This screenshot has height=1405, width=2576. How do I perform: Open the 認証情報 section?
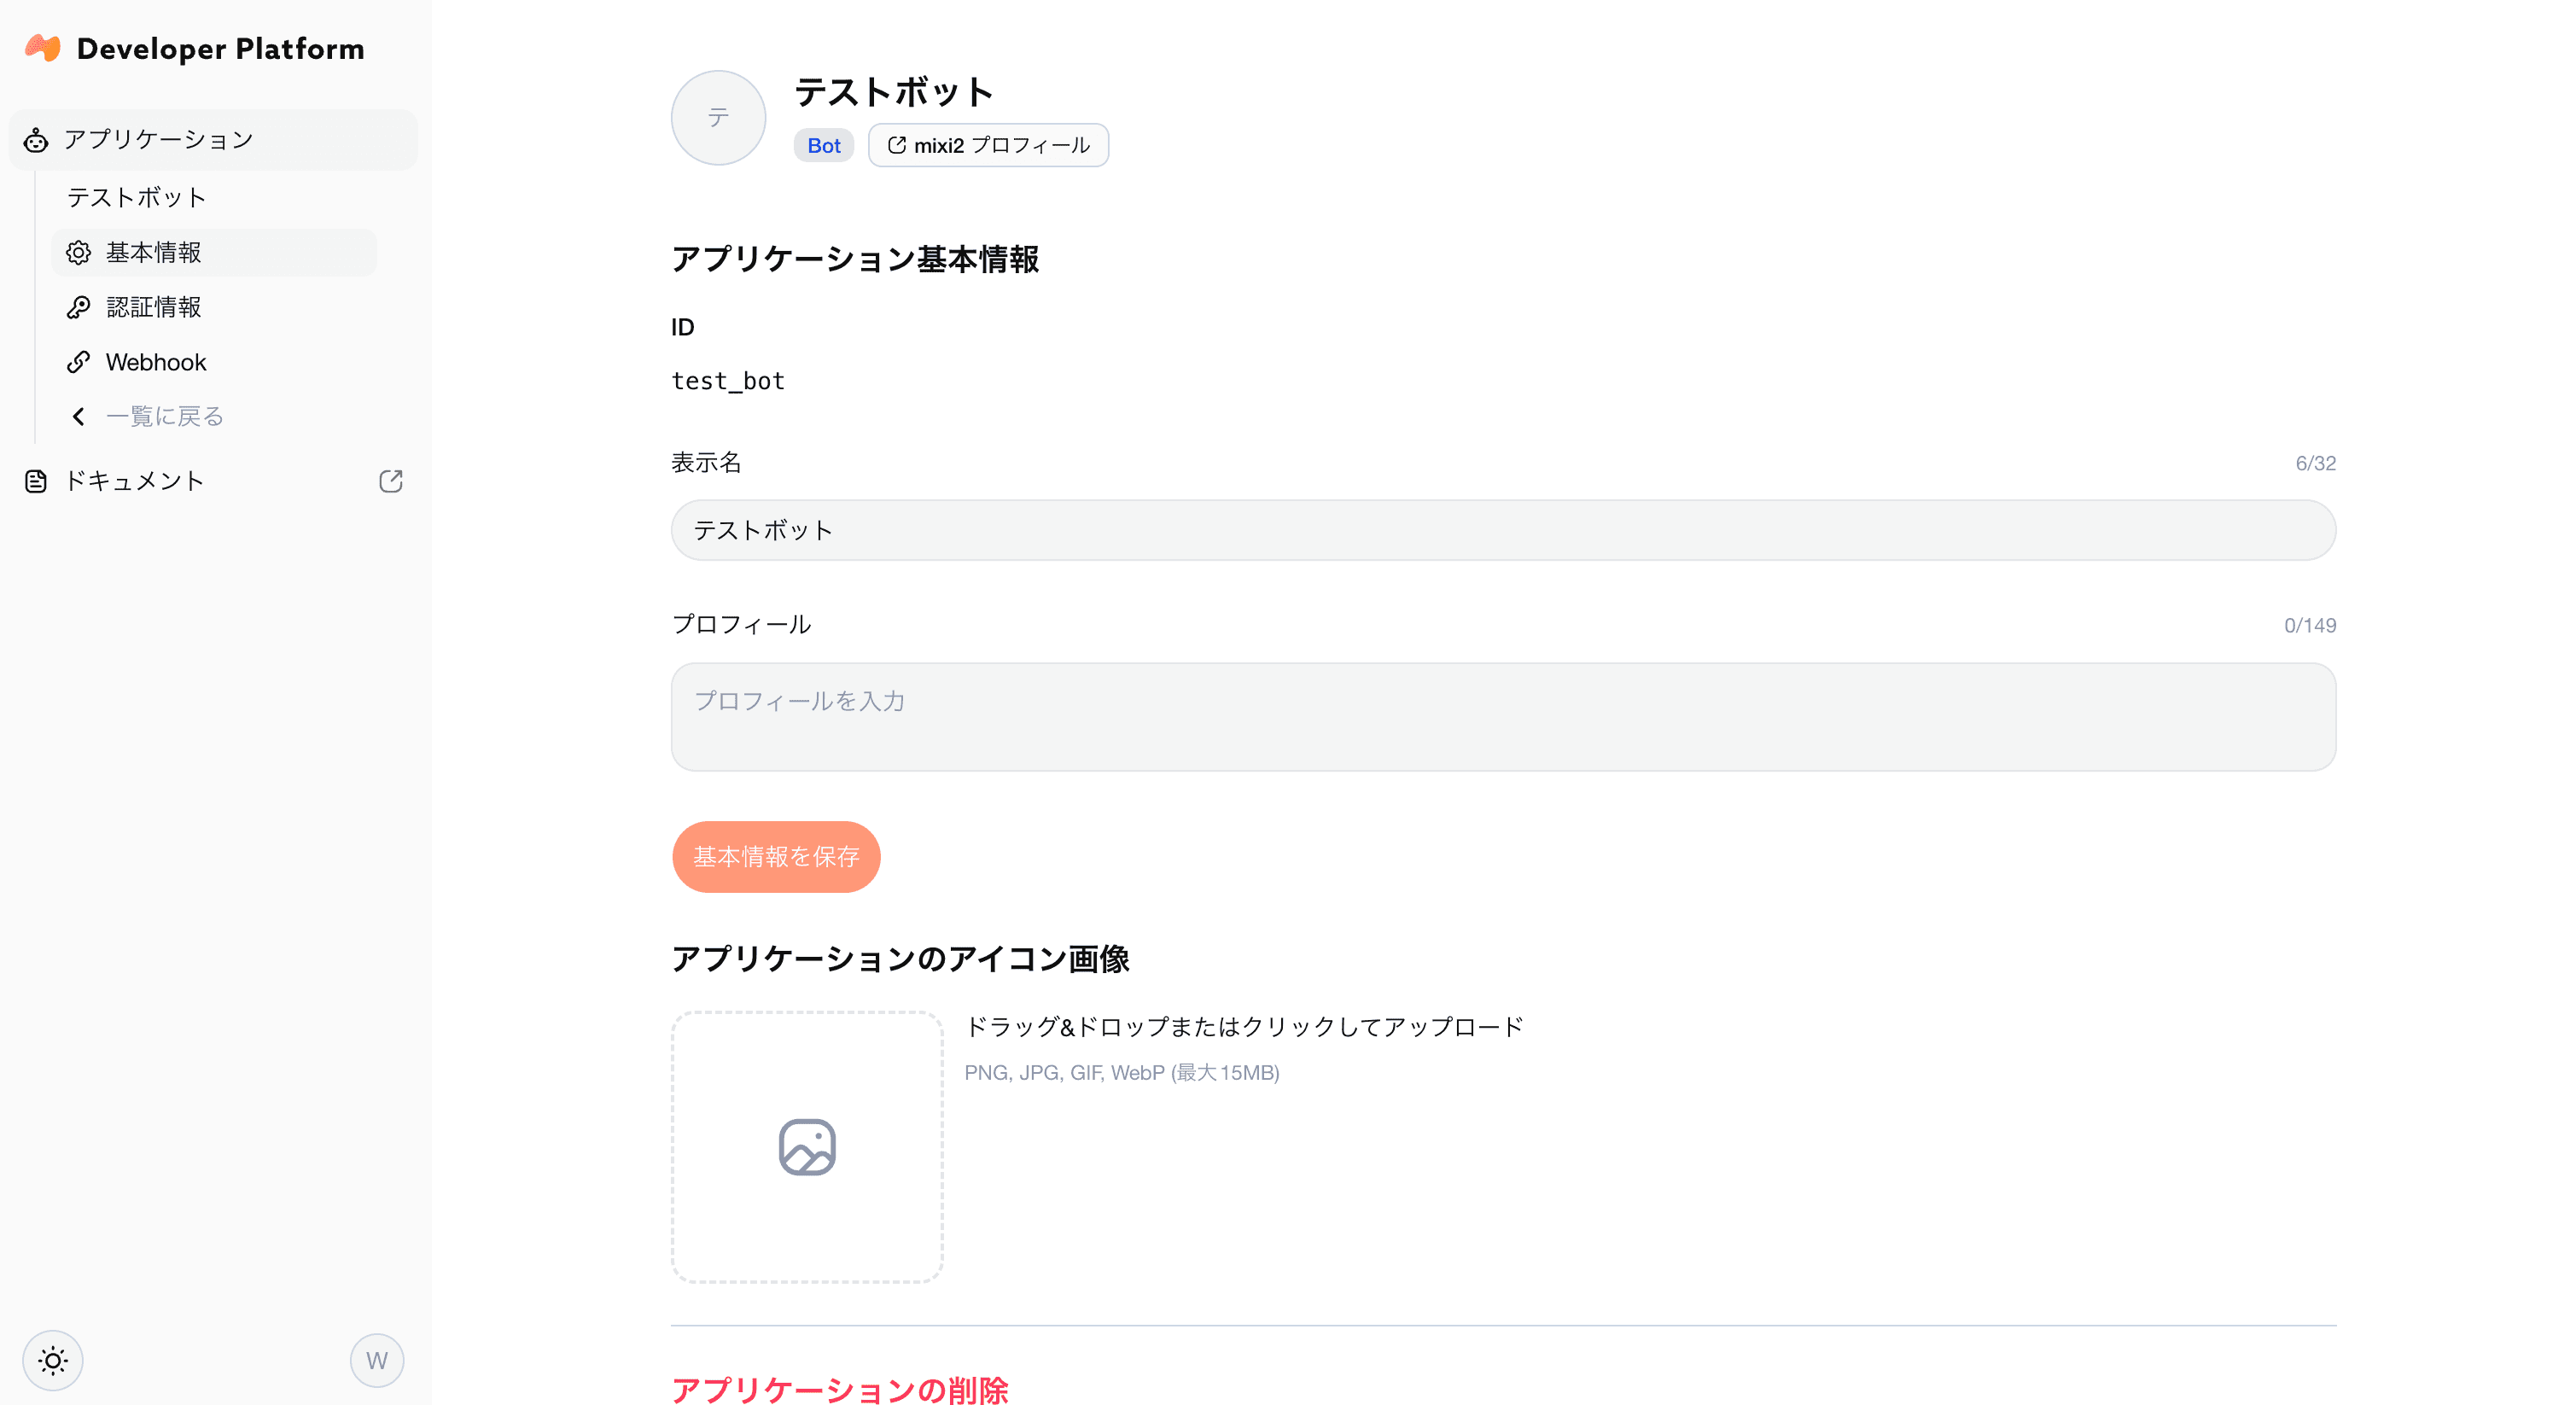coord(155,307)
